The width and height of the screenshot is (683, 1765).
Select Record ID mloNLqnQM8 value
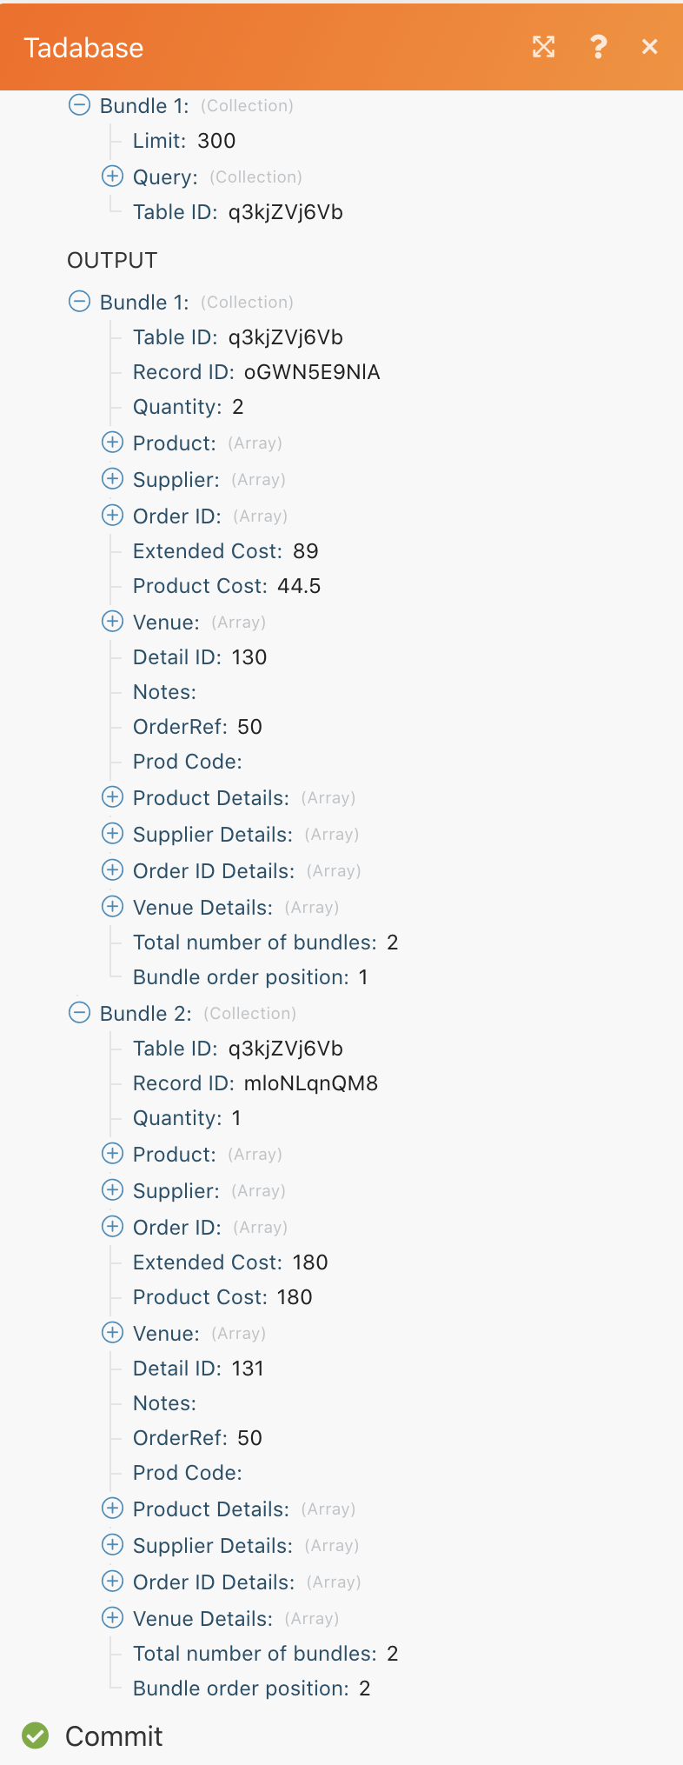[311, 1083]
